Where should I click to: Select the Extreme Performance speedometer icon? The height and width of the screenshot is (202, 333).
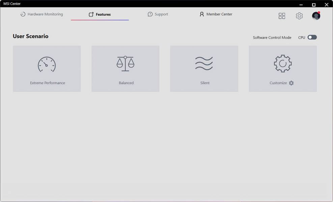(47, 64)
